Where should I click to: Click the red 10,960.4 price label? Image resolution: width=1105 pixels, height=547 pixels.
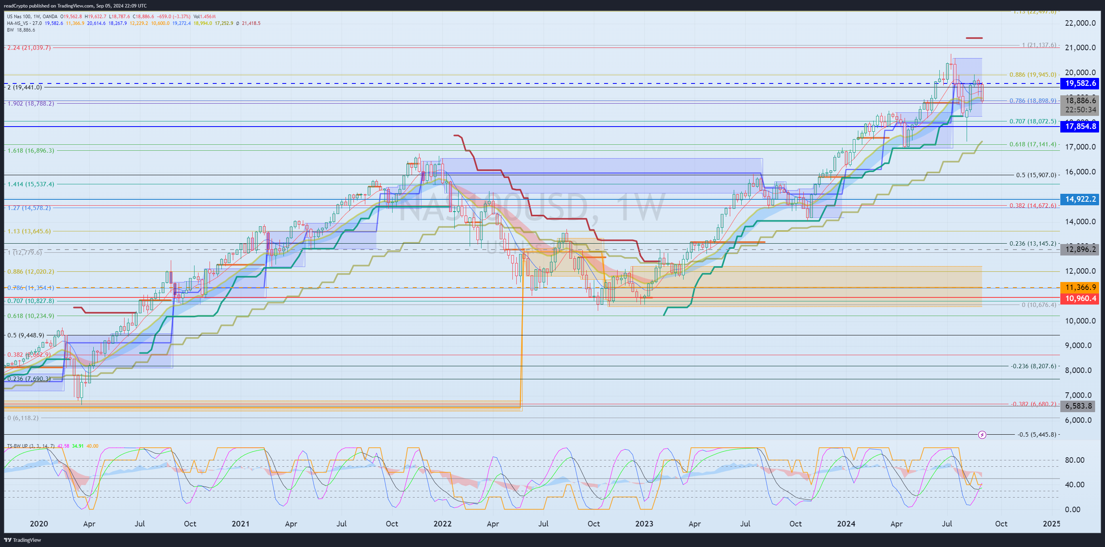click(1079, 298)
